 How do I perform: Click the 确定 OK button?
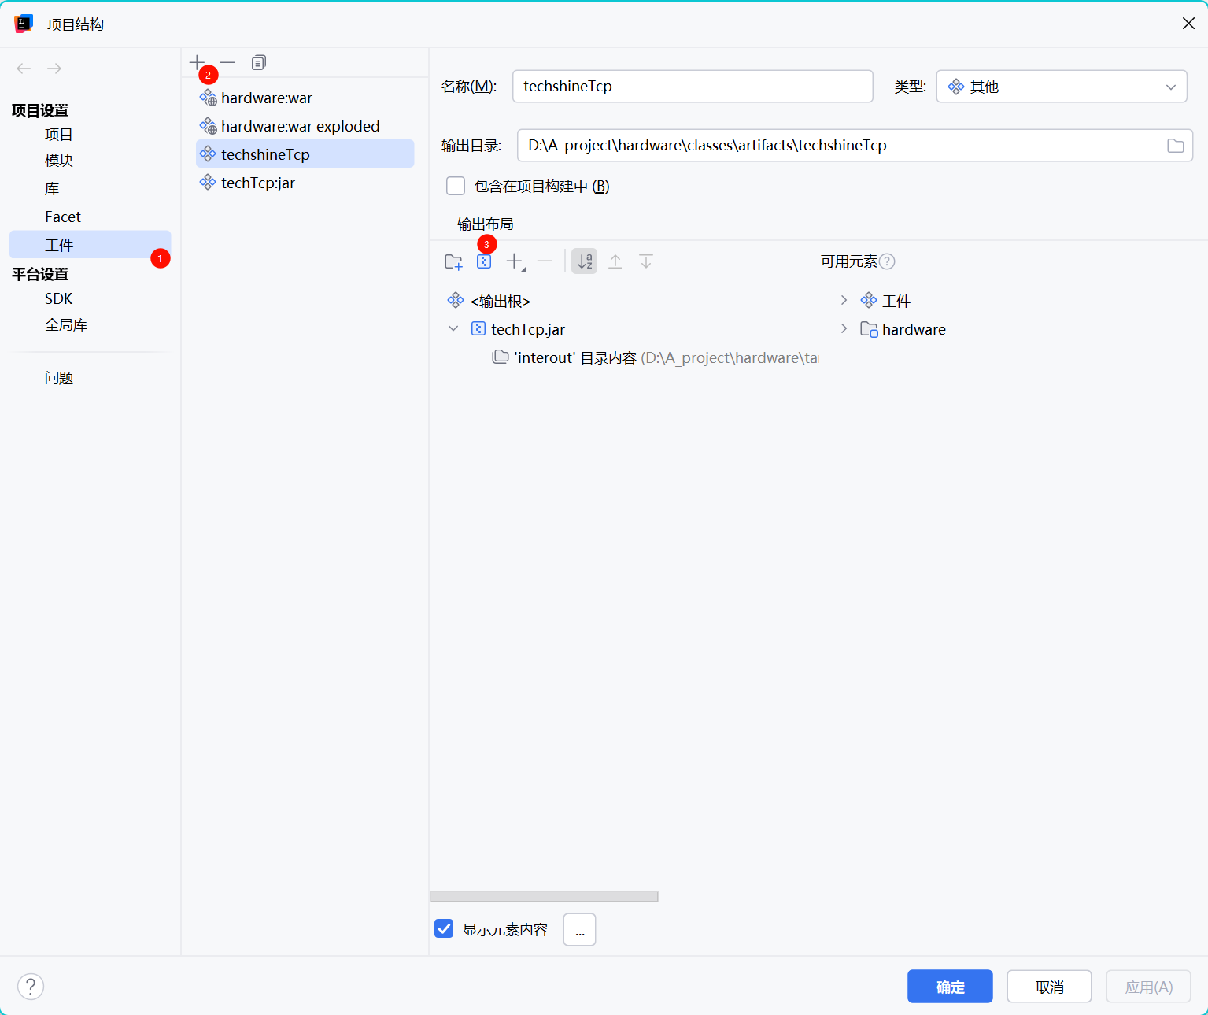(950, 987)
